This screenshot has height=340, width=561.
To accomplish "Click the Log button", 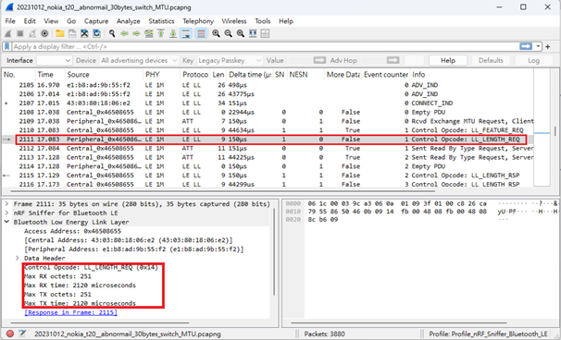I will pyautogui.click(x=533, y=60).
